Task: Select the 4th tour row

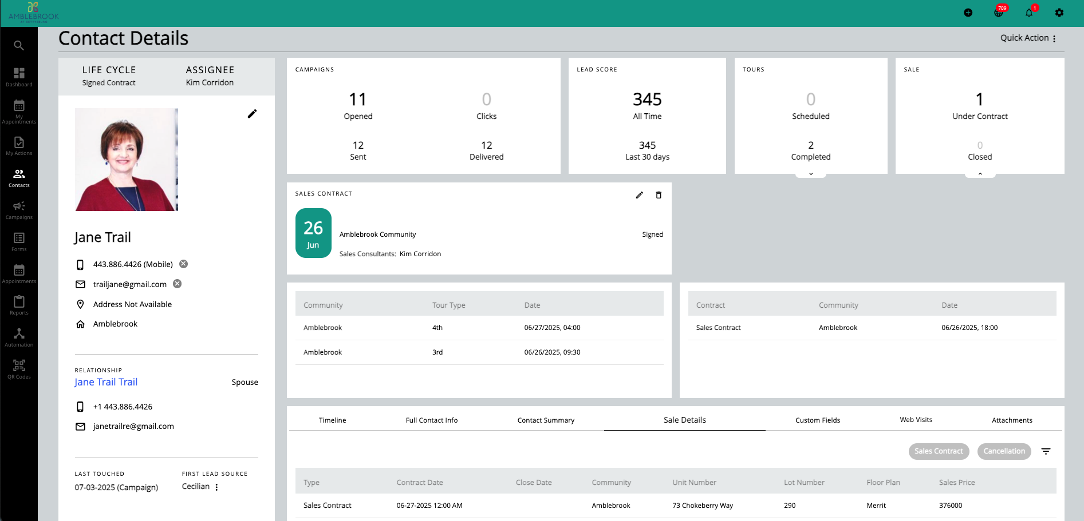Action: tap(479, 328)
